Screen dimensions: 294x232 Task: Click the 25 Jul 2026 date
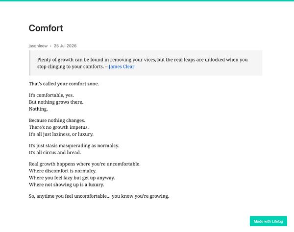pos(65,46)
